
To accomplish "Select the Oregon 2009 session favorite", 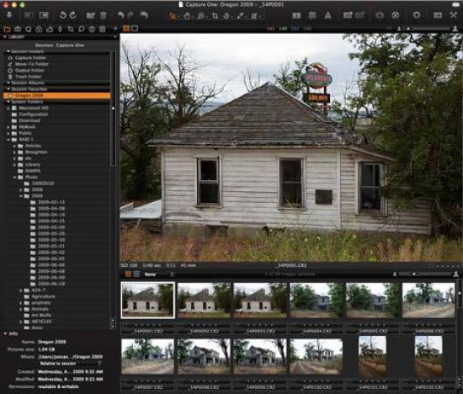I will tap(56, 95).
